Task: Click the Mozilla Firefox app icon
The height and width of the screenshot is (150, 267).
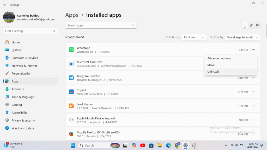Action: 71,134
